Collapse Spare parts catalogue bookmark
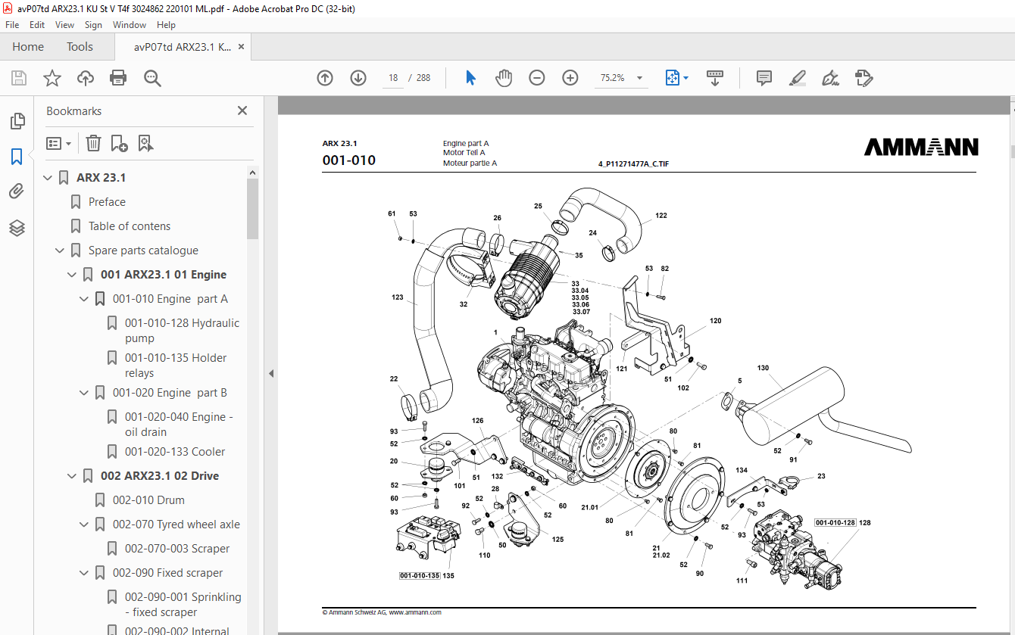The image size is (1015, 635). (60, 251)
